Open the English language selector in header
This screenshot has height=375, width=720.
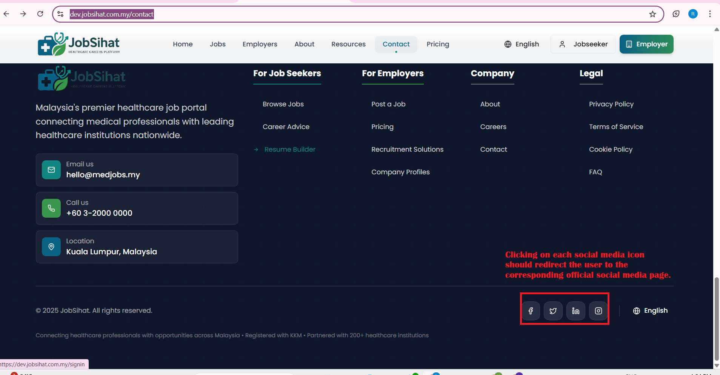522,44
